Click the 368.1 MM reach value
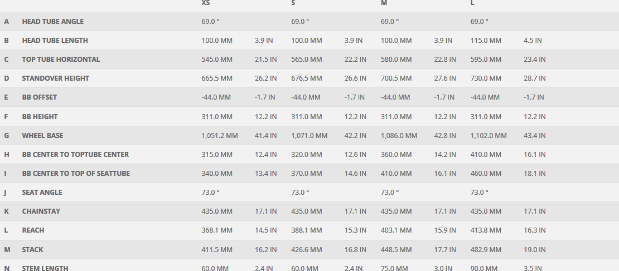The height and width of the screenshot is (271, 619). tap(216, 230)
